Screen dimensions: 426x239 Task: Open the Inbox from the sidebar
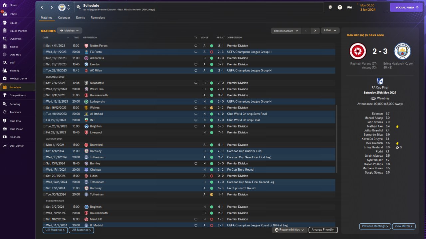(x=13, y=14)
